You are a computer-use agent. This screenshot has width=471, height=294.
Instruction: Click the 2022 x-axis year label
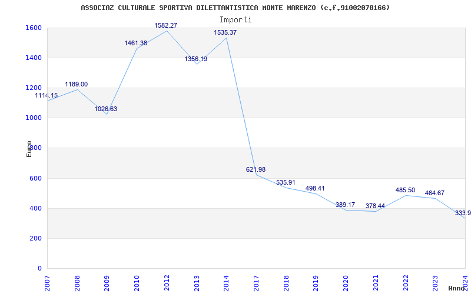[x=406, y=283]
